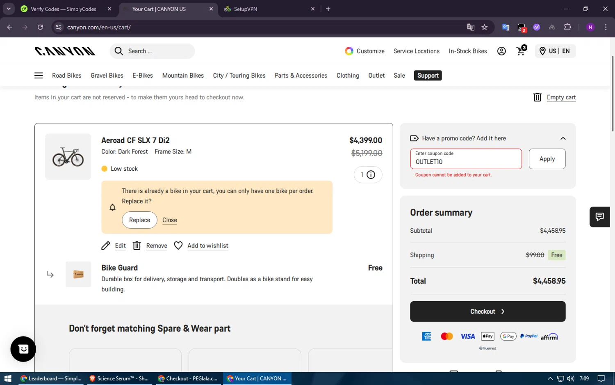615x385 pixels.
Task: Open the Outlet menu
Action: (376, 76)
